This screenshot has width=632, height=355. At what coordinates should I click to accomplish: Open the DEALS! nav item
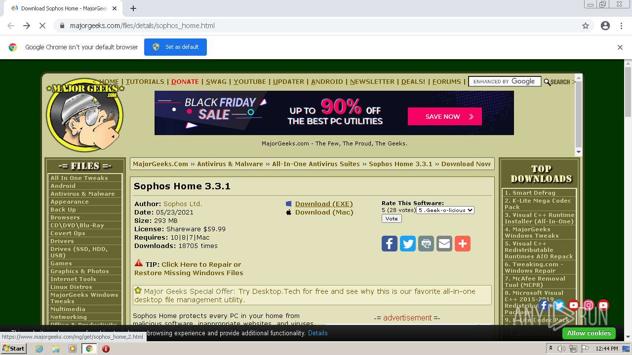pos(413,82)
